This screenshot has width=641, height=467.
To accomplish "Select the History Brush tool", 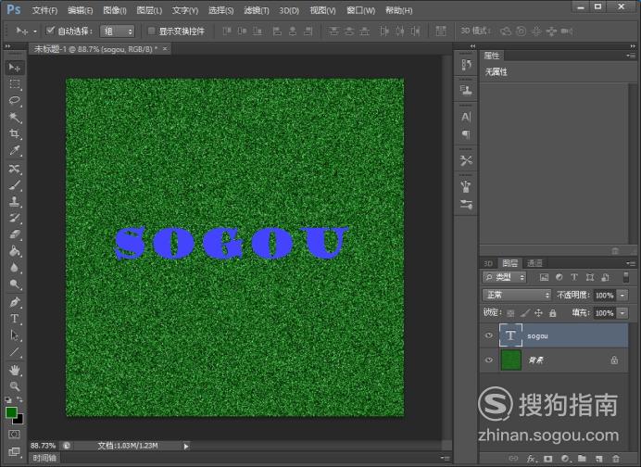I will click(15, 218).
